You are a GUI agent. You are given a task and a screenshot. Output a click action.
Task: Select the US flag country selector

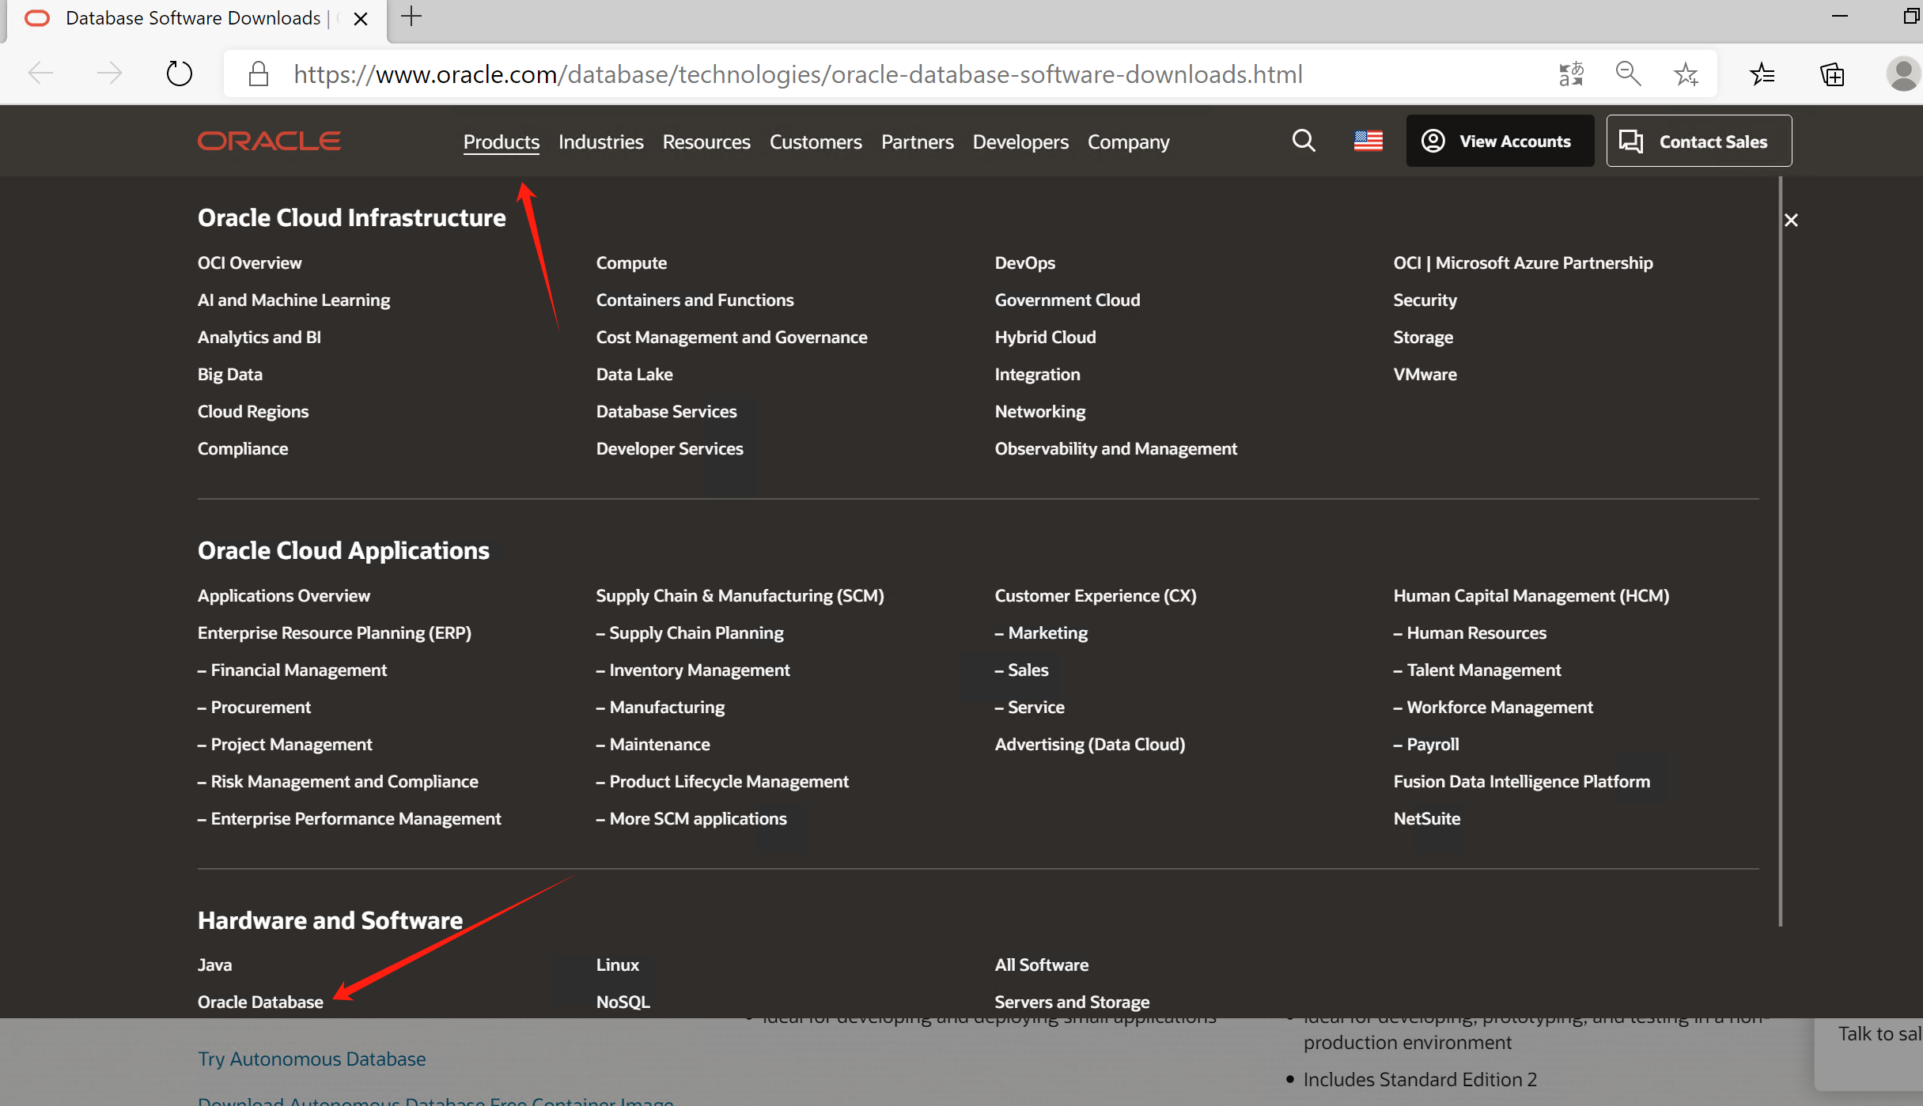click(x=1368, y=141)
